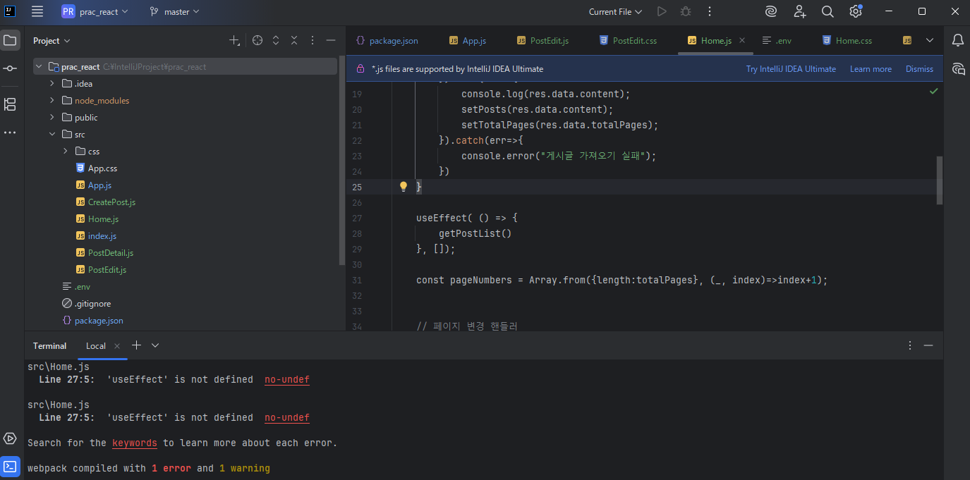
Task: Toggle the Terminal tool window icon
Action: (x=10, y=467)
